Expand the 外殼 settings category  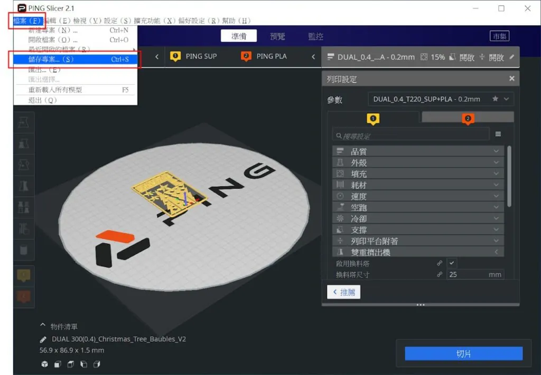(x=418, y=162)
